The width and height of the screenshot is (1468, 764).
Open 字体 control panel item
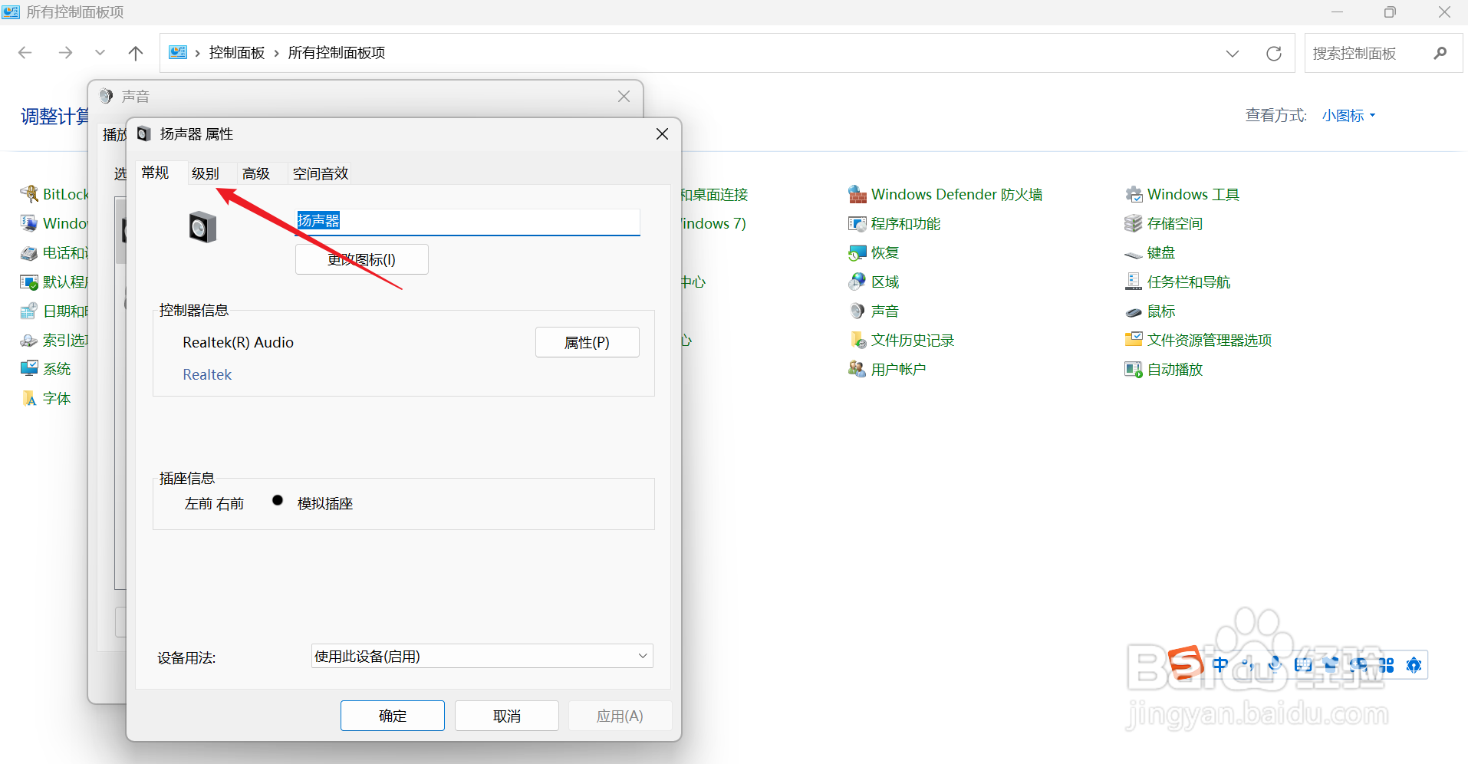tap(45, 399)
